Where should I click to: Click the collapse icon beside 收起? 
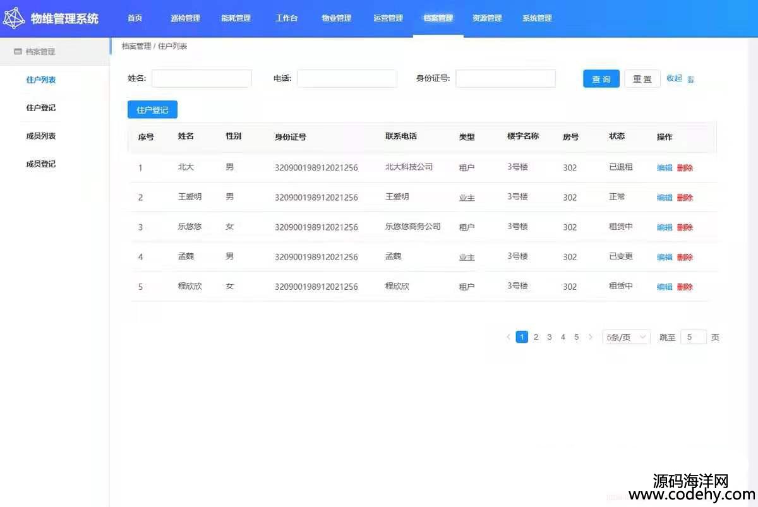pos(691,79)
